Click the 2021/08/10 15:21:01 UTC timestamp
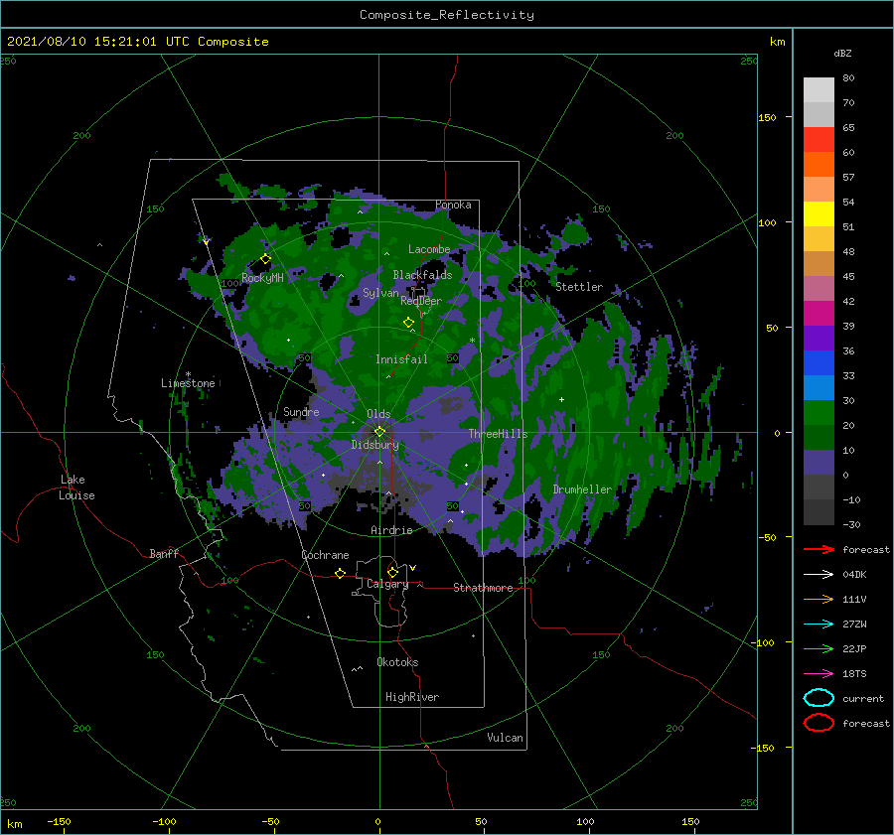 click(x=138, y=42)
